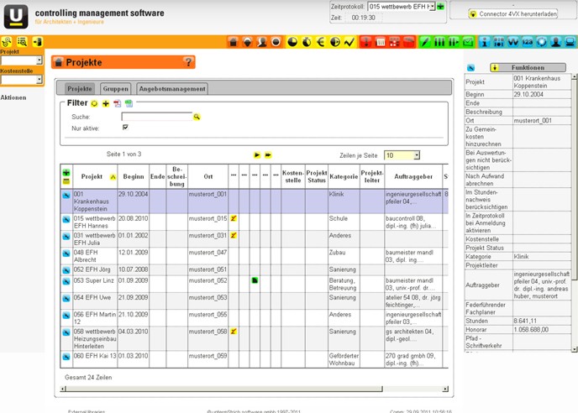Click the yellow trend line chart icon
Viewport: 578px width, 413px height.
pos(349,42)
